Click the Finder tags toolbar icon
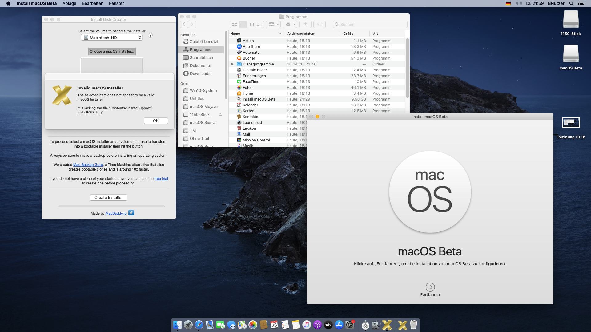 pos(320,24)
